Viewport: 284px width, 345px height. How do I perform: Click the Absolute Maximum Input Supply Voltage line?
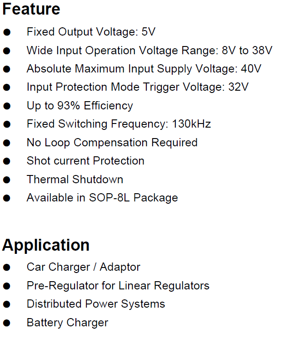tap(144, 69)
